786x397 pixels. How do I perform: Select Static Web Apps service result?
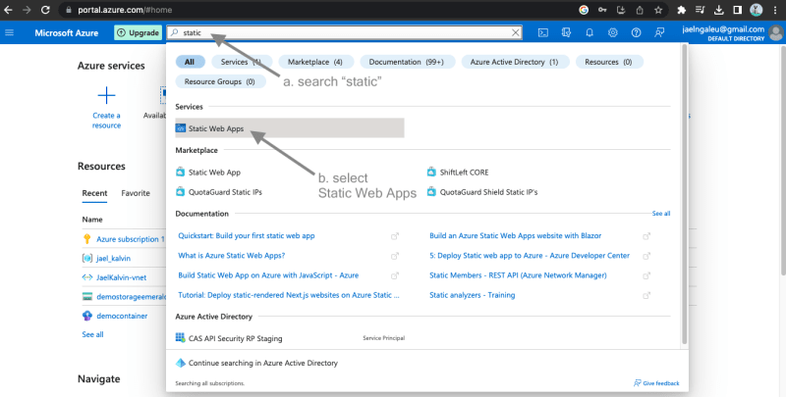pyautogui.click(x=290, y=128)
